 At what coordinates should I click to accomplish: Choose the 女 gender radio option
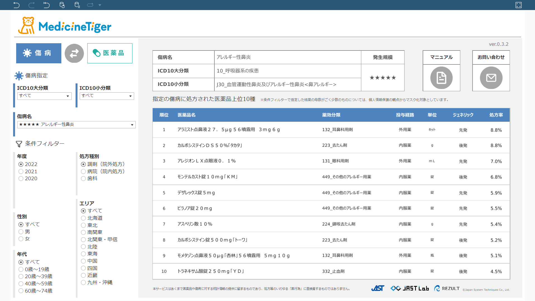[21, 239]
